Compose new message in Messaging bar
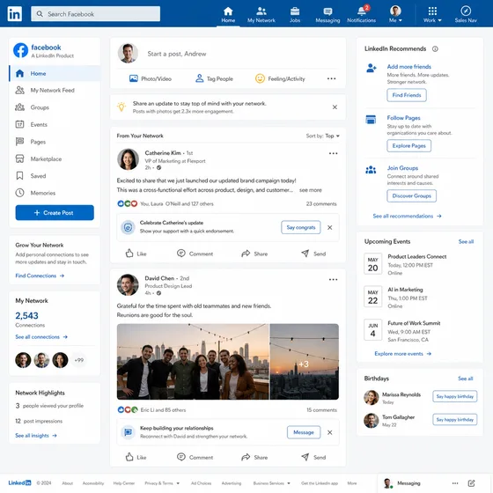The height and width of the screenshot is (493, 493). [471, 483]
